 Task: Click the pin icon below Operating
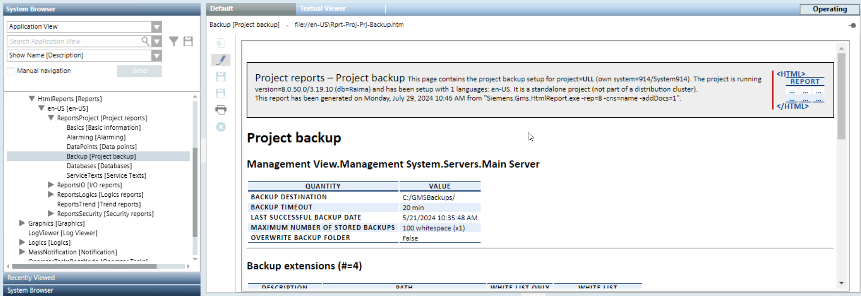coord(852,25)
